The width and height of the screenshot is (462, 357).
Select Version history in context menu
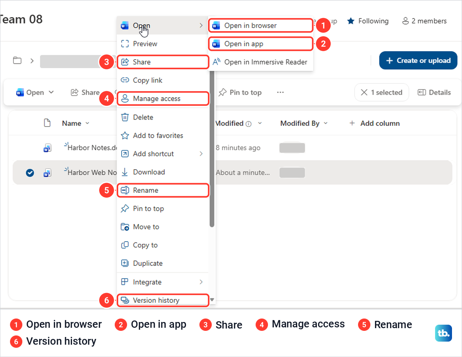[163, 300]
